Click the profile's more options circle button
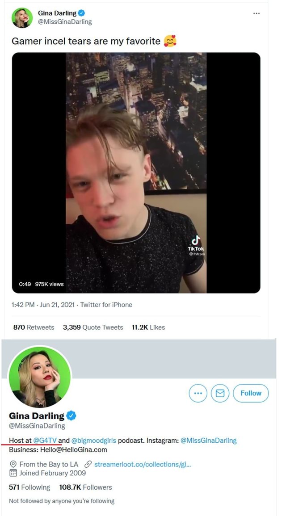This screenshot has height=516, width=286. click(198, 393)
